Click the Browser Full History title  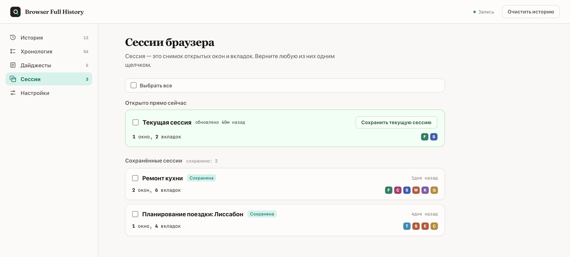coord(54,12)
